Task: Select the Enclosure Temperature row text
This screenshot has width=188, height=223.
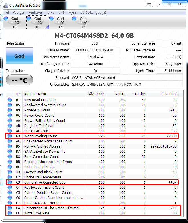Action: [43, 177]
